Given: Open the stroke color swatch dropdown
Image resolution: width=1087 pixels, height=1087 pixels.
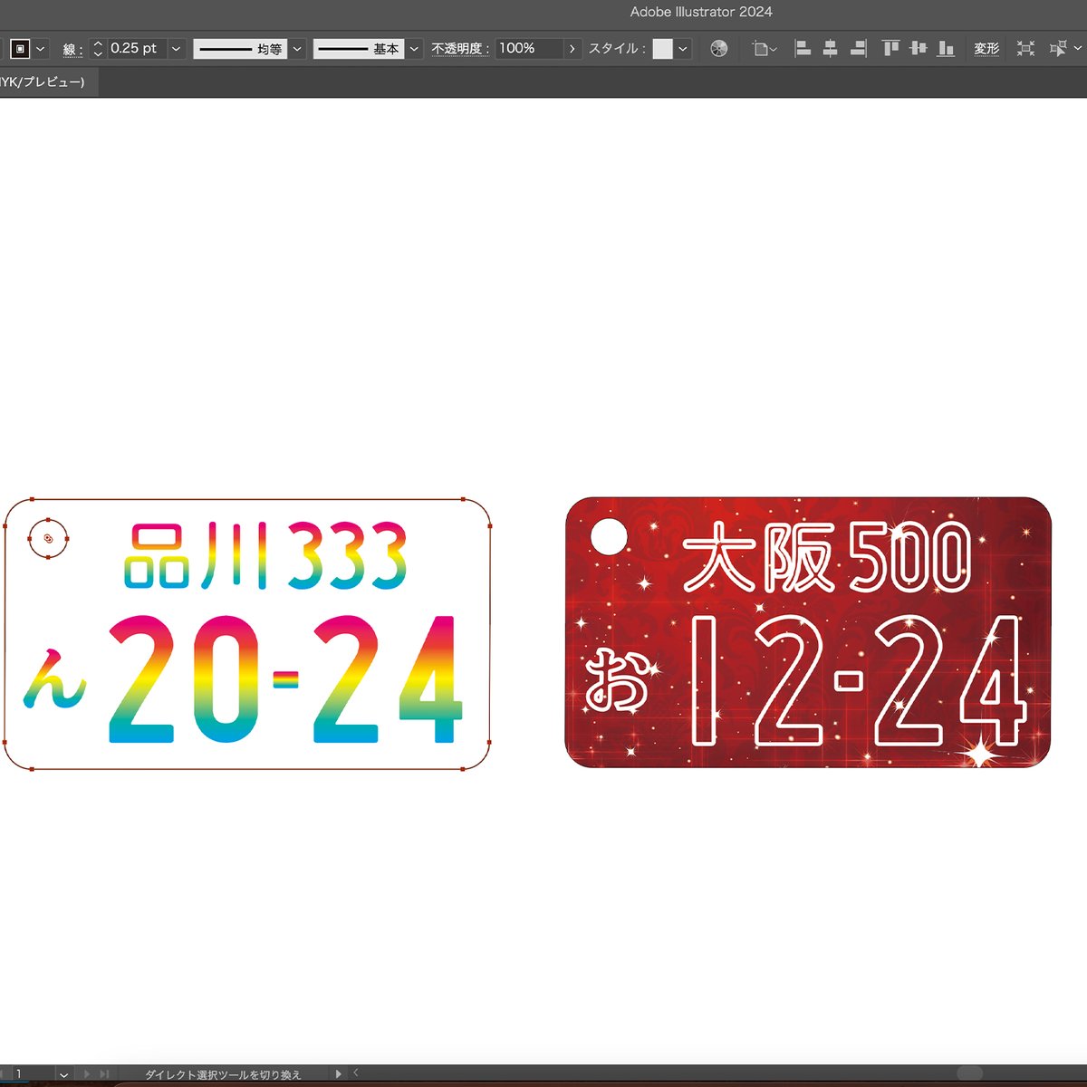Looking at the screenshot, I should point(41,49).
